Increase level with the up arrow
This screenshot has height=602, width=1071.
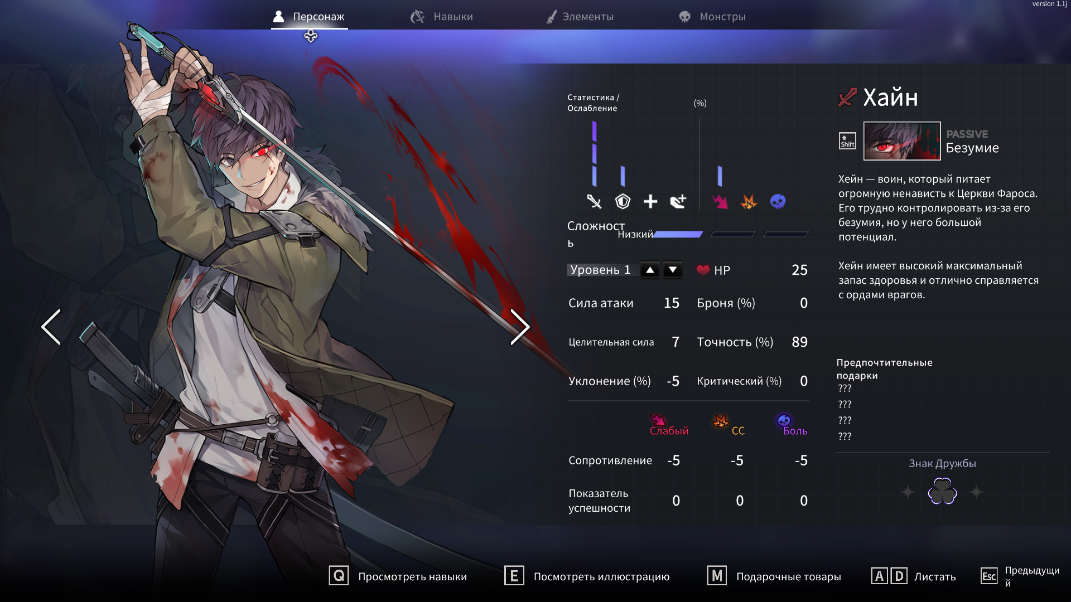650,270
